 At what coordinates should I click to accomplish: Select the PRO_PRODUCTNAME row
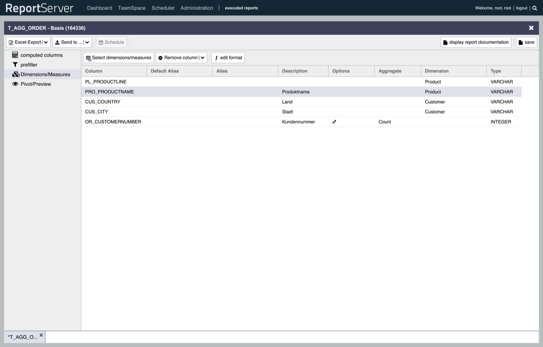(301, 92)
